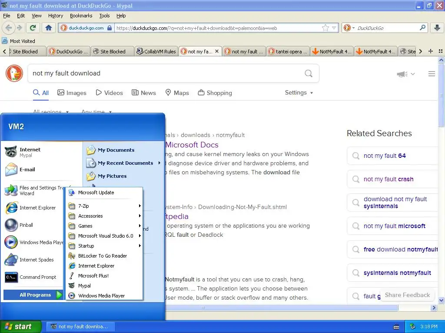Open a new tab with plus button

coord(431,51)
